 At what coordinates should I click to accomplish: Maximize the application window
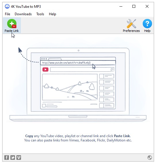coord(134,6)
